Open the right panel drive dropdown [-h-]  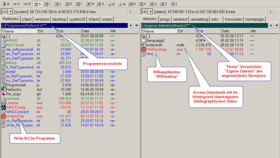click(x=147, y=12)
